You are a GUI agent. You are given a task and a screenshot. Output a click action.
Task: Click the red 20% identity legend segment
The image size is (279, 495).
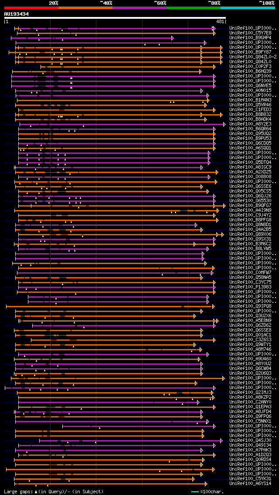click(x=31, y=7)
